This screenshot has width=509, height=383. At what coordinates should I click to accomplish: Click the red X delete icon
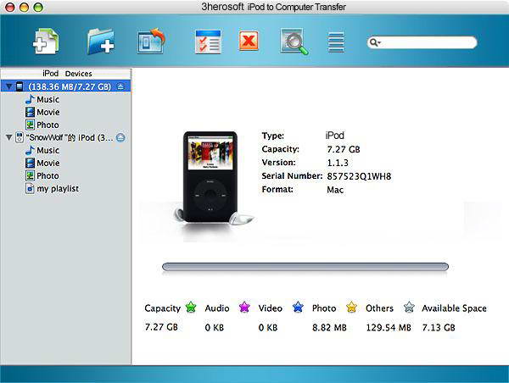[249, 41]
